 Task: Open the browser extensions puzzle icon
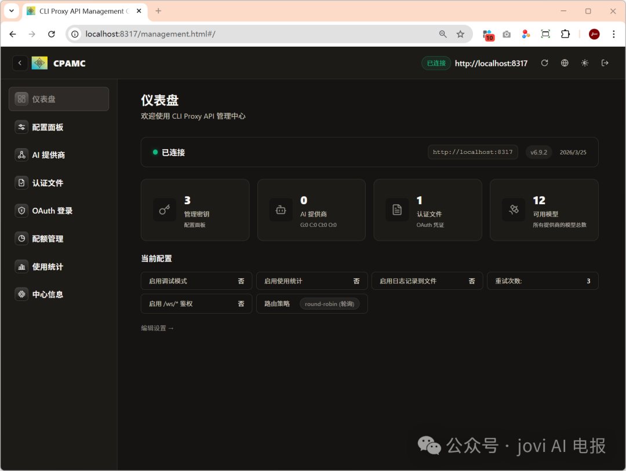(565, 34)
